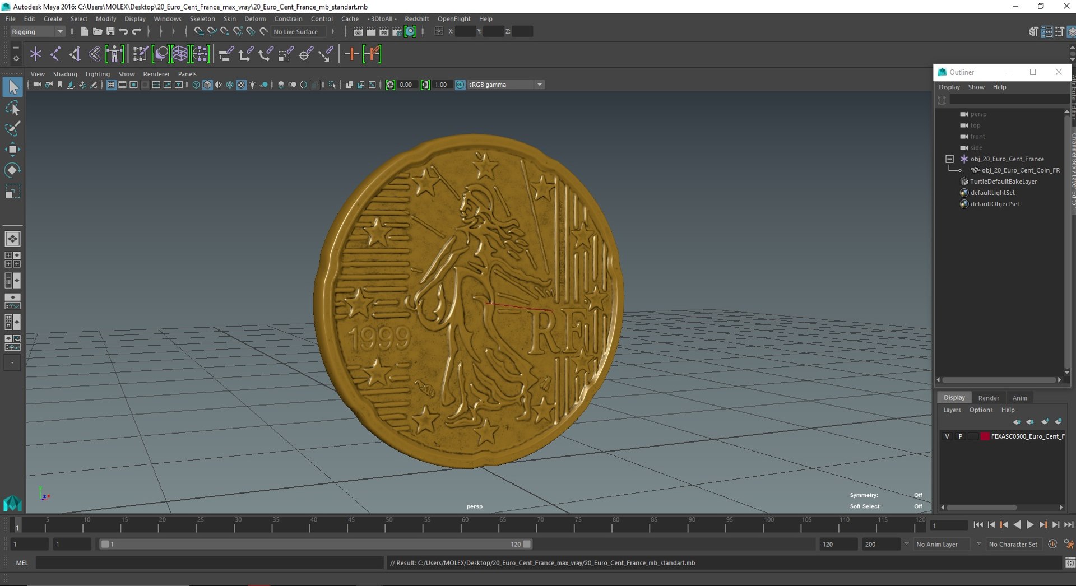The image size is (1076, 586).
Task: Open the Deform menu
Action: 255,18
